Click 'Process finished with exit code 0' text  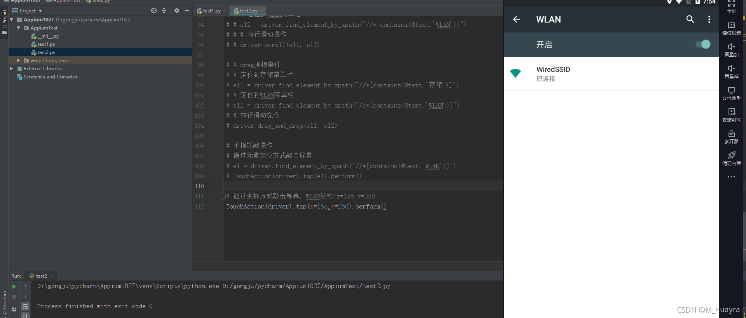point(95,306)
